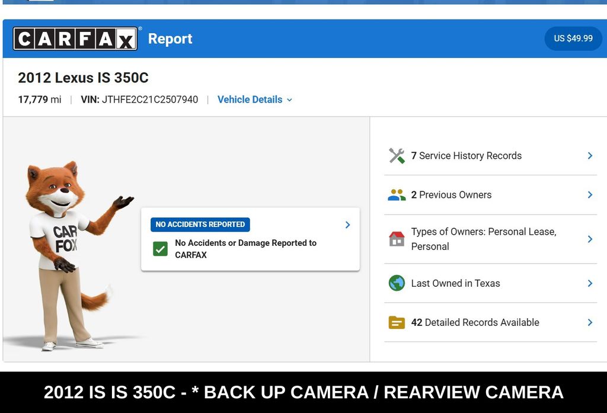Open 42 Detailed Records Available
607x413 pixels.
coord(490,322)
